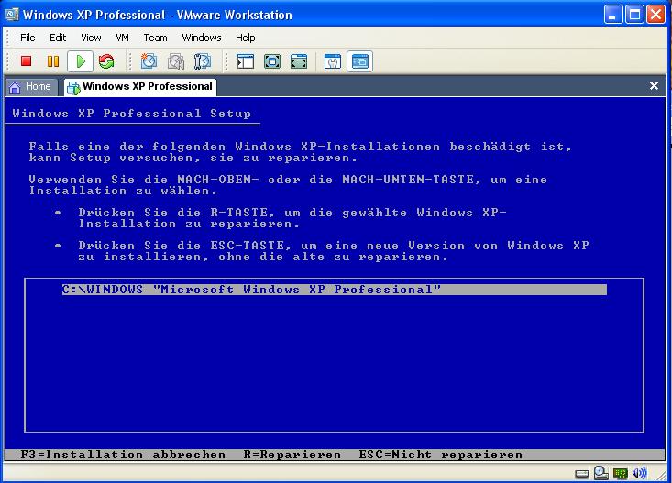Click the F3=Installation abbrechen status text
This screenshot has width=672, height=483.
123,455
